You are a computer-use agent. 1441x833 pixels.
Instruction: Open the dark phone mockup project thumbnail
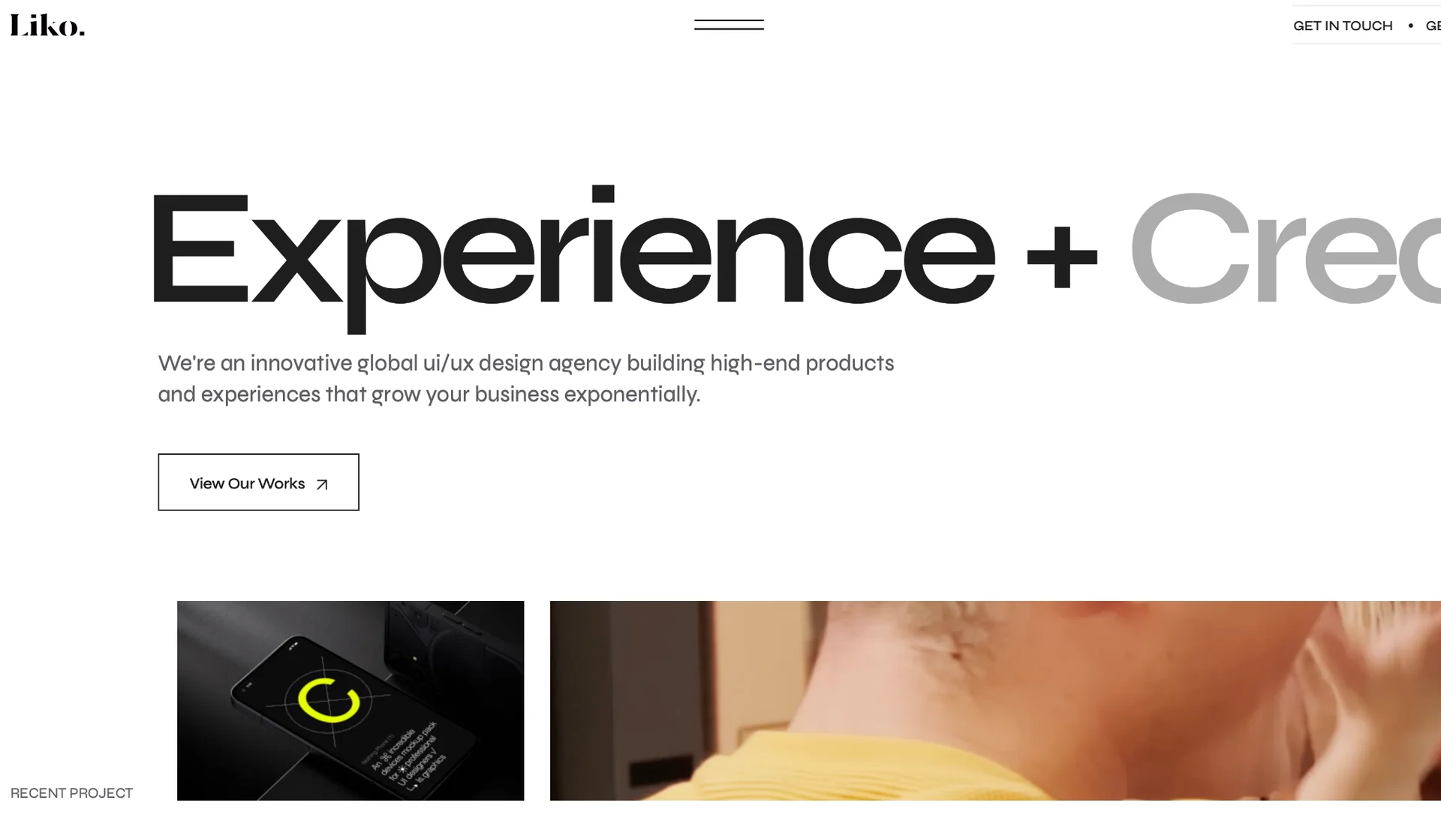point(350,700)
